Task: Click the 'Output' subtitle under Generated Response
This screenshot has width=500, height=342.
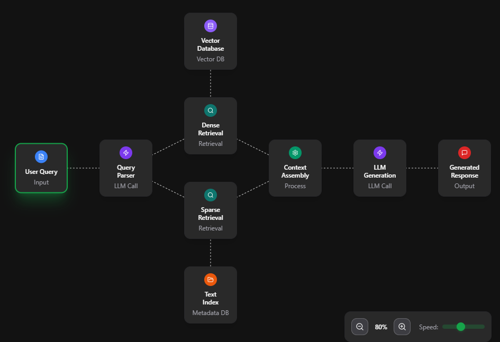Action: [465, 186]
